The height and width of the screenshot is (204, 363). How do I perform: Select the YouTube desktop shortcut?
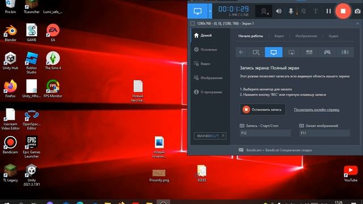pyautogui.click(x=351, y=173)
